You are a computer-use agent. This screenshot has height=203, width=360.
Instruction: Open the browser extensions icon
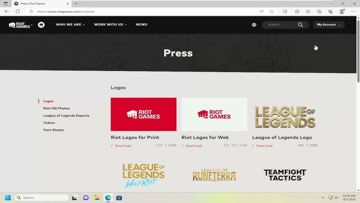[285, 12]
